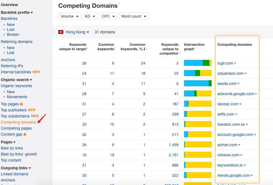Click common keywords value 19 for cifnews.com

coord(112,155)
